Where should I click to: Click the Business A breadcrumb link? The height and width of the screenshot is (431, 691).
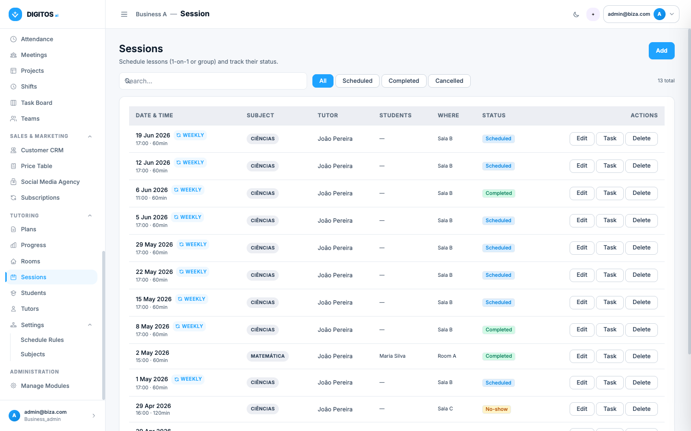tap(151, 14)
